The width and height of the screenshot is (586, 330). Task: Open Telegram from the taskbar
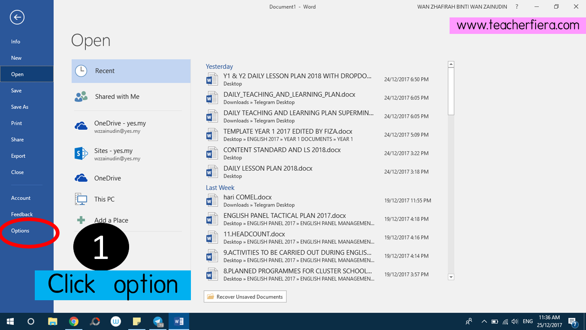158,321
